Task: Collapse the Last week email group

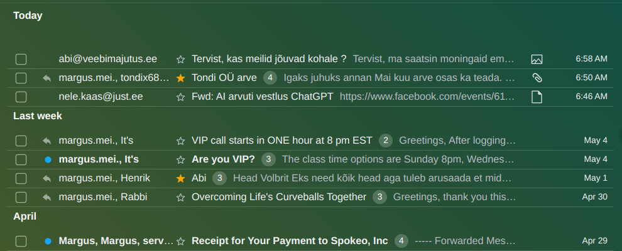Action: point(38,116)
